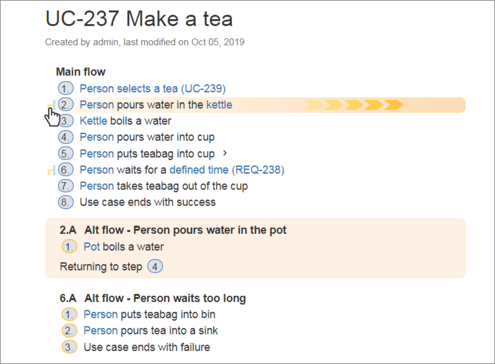Click Person link in takes teabag out step

97,186
